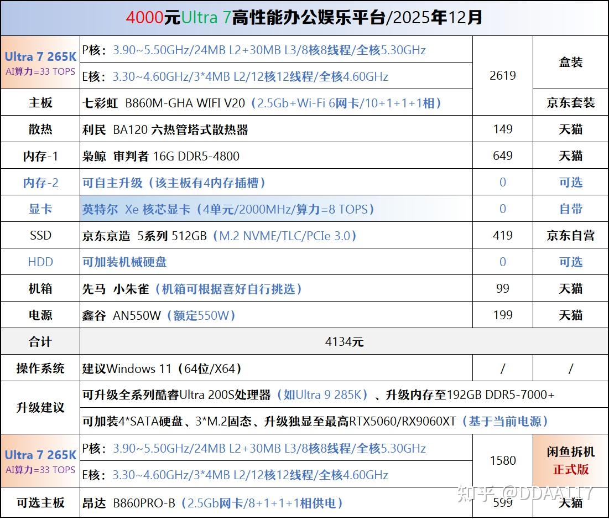Click the 盒装 cell

pyautogui.click(x=570, y=63)
